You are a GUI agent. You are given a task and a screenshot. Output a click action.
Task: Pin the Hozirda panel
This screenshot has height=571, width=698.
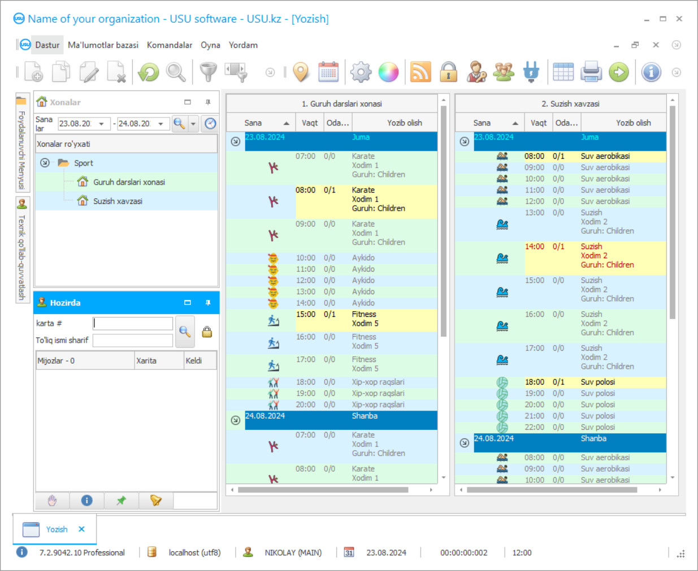(208, 303)
